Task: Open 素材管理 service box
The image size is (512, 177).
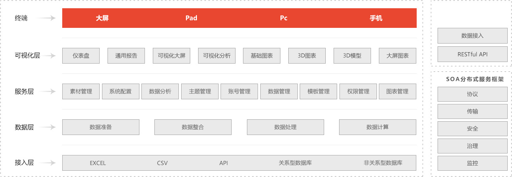Action: pyautogui.click(x=81, y=91)
